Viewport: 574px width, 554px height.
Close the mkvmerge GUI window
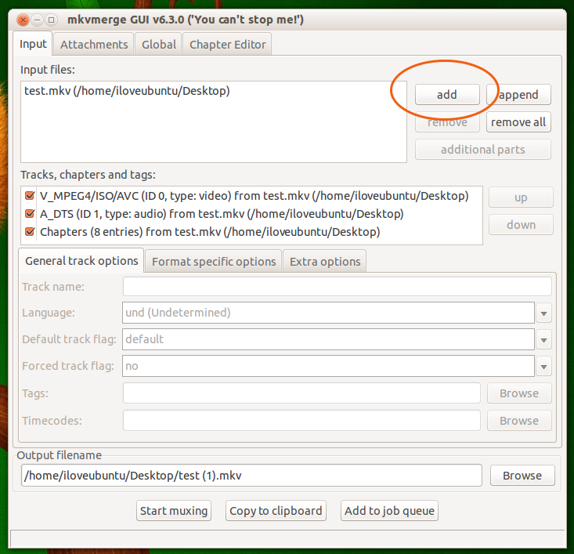click(x=23, y=20)
